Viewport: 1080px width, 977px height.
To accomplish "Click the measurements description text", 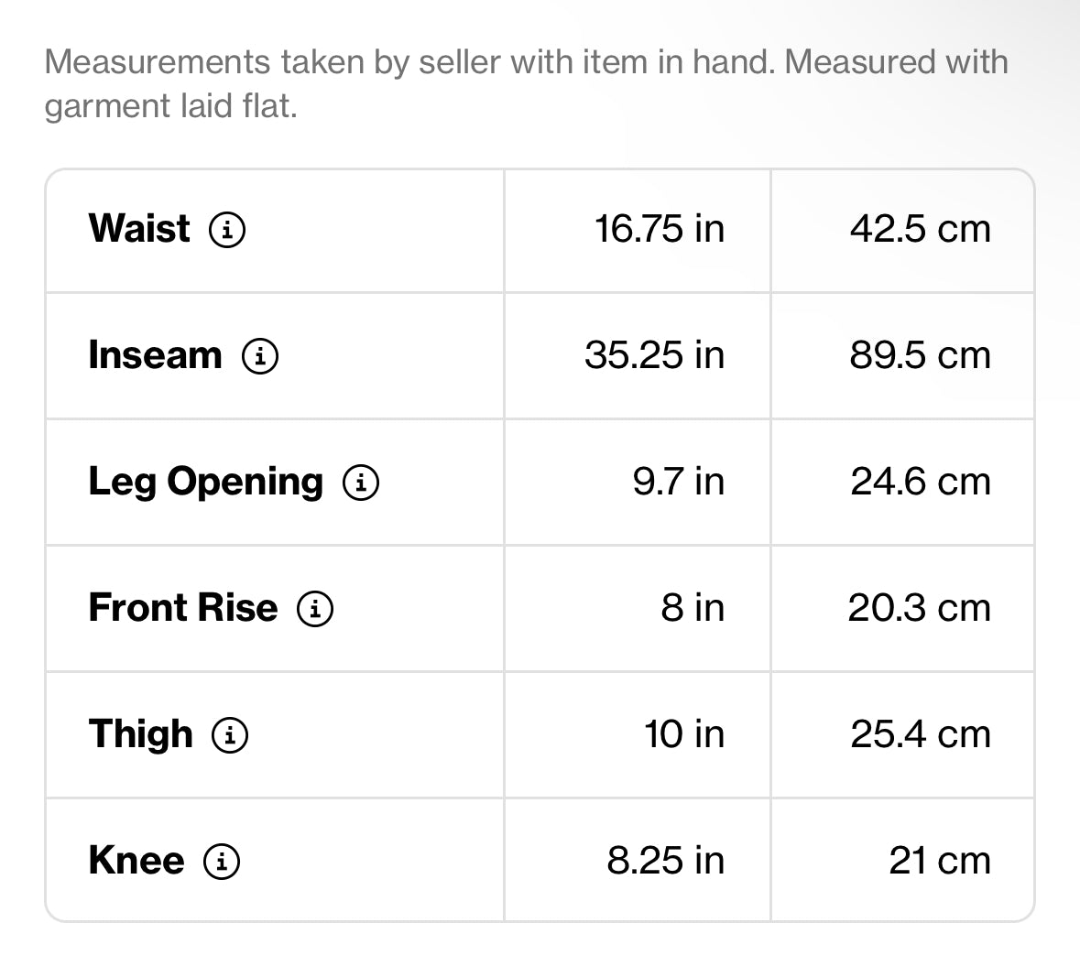I will pyautogui.click(x=526, y=84).
